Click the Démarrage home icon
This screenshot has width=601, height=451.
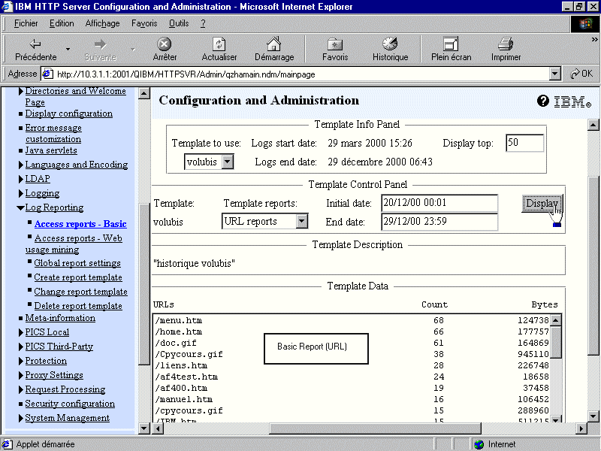click(x=274, y=44)
